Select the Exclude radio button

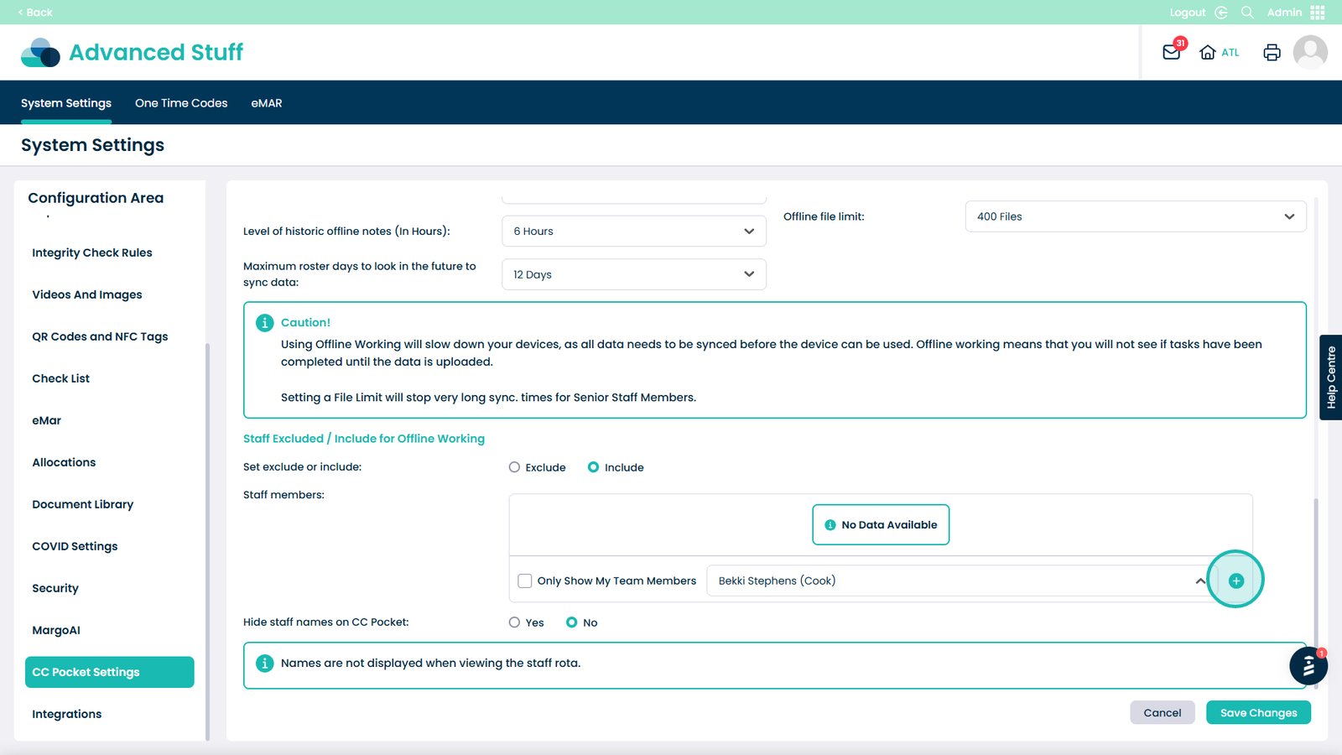coord(515,467)
